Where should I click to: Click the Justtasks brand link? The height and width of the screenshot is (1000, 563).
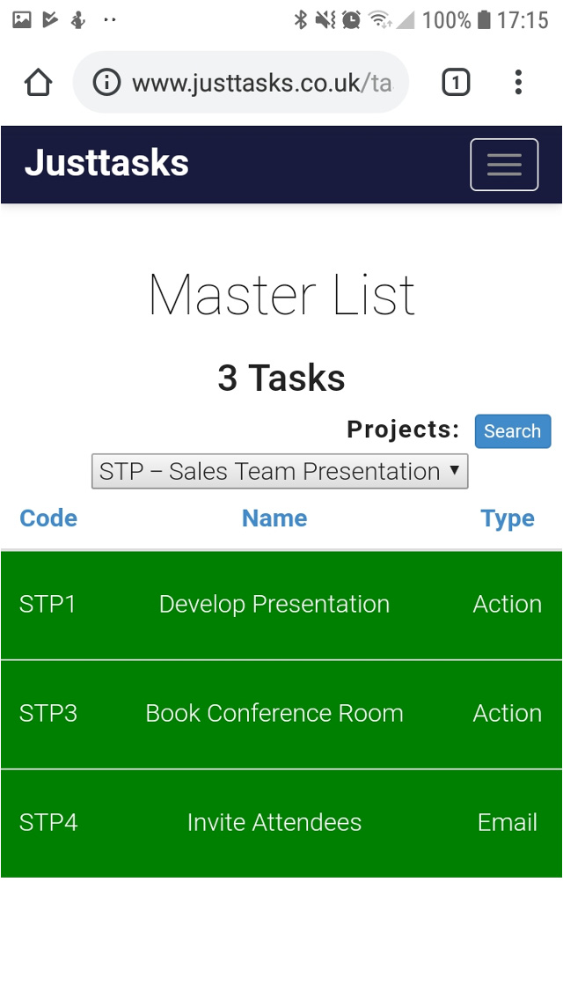pyautogui.click(x=106, y=164)
